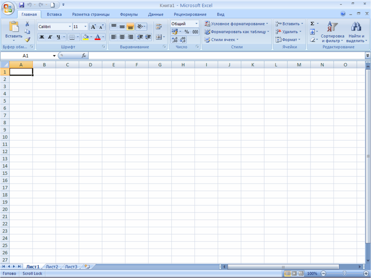The width and height of the screenshot is (371, 278).
Task: Toggle bottom vertical alignment
Action: [130, 27]
